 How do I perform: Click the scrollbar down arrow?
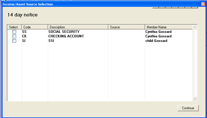tap(195, 98)
